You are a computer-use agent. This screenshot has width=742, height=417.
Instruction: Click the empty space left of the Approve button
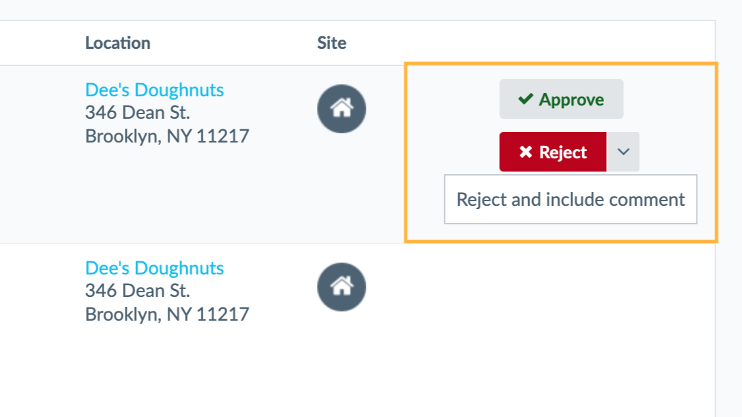pos(453,99)
